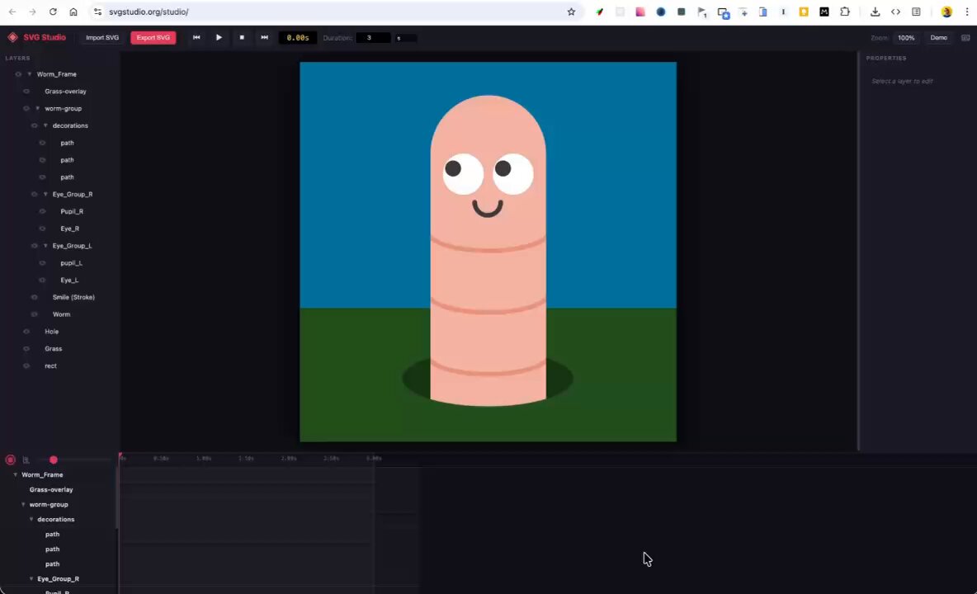This screenshot has height=594, width=977.
Task: Click the timeline snapping icon beside record
Action: [x=26, y=460]
